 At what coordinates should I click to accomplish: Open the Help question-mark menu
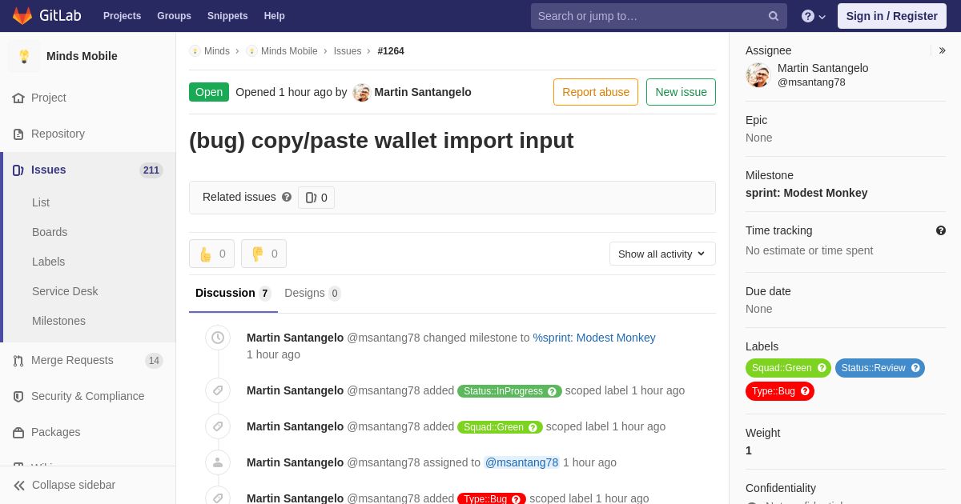point(814,16)
